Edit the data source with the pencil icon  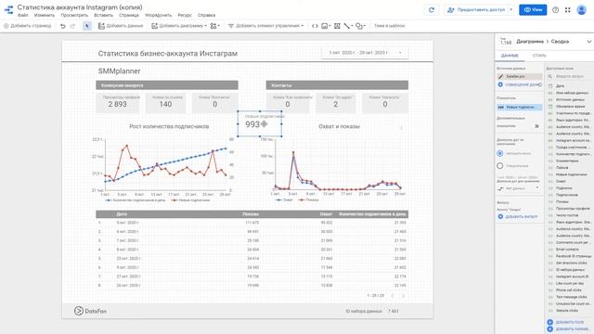point(501,76)
